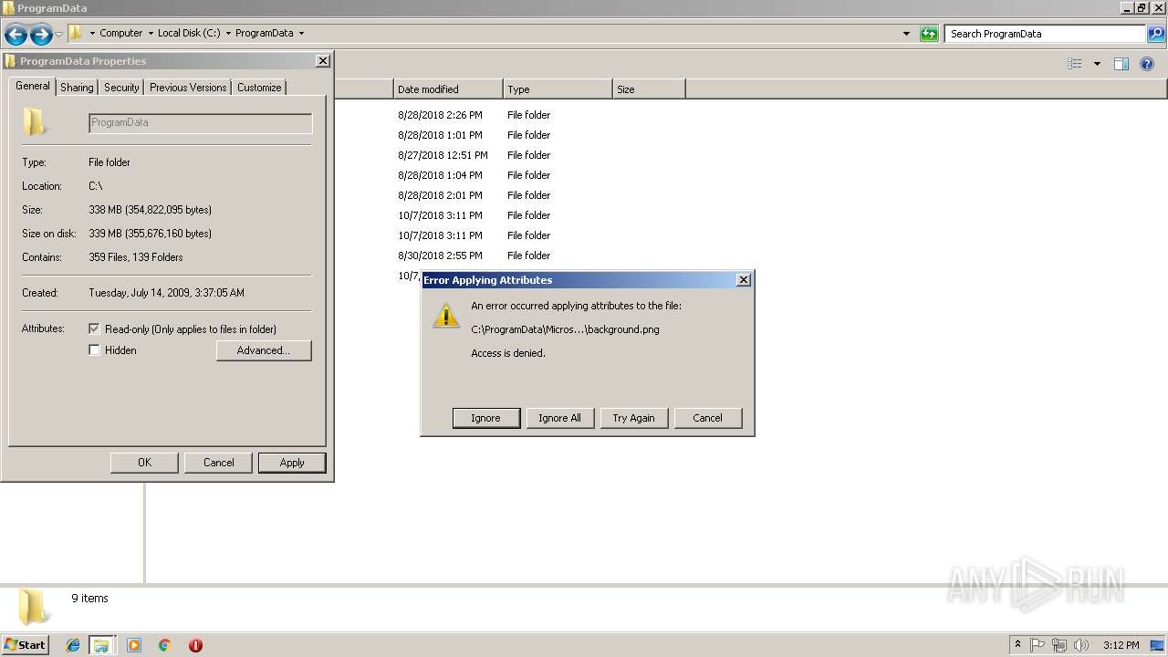Click the volume speaker tray icon
The image size is (1168, 657).
point(1081,645)
